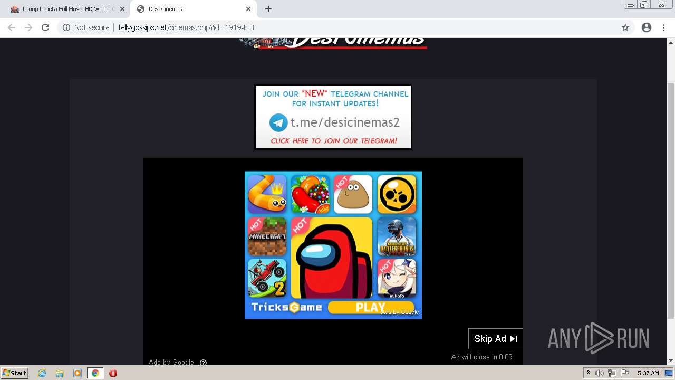Click the yellow PLAY button
The width and height of the screenshot is (675, 380).
point(371,307)
